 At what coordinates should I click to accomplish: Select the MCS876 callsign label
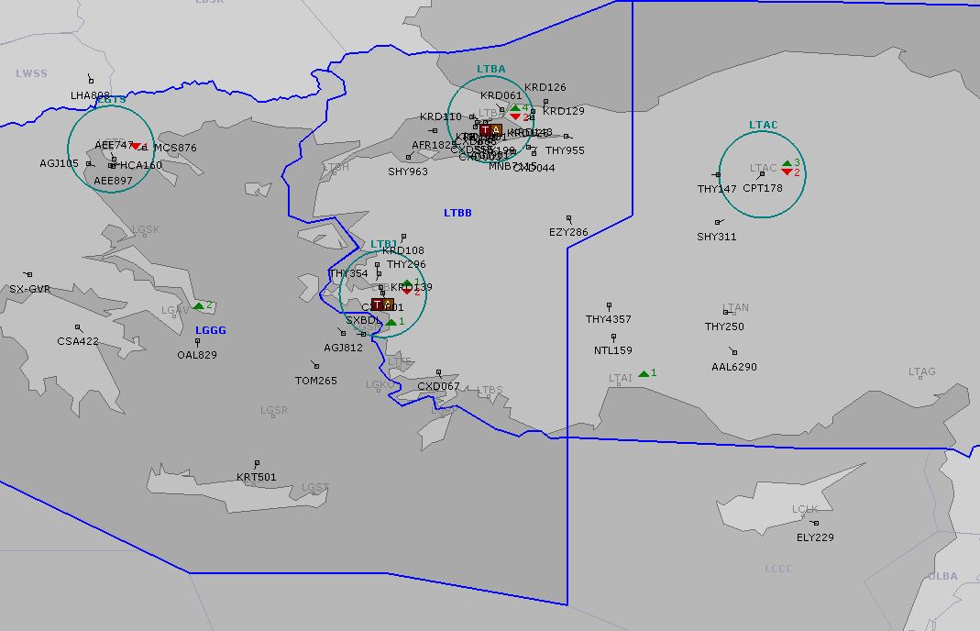(176, 149)
